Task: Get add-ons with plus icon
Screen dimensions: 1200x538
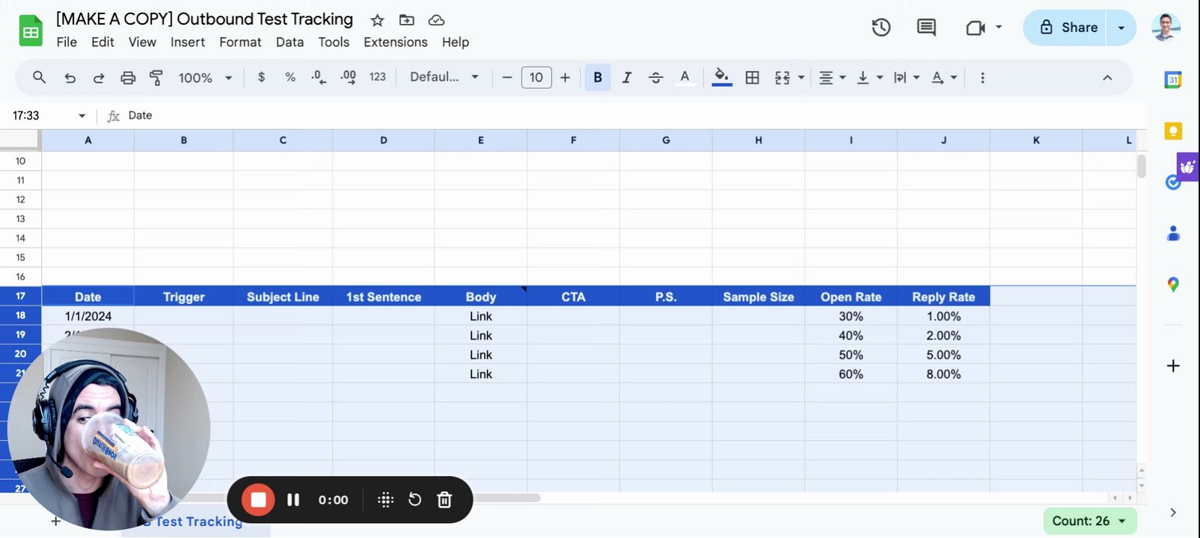Action: coord(1173,365)
